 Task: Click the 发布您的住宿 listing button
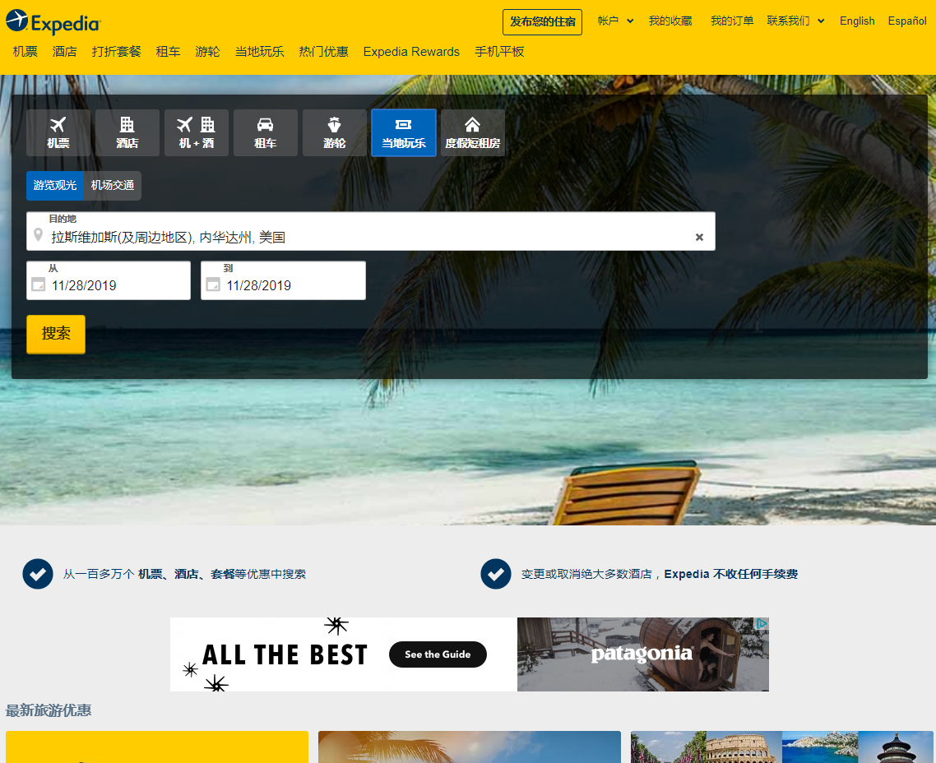(x=542, y=21)
